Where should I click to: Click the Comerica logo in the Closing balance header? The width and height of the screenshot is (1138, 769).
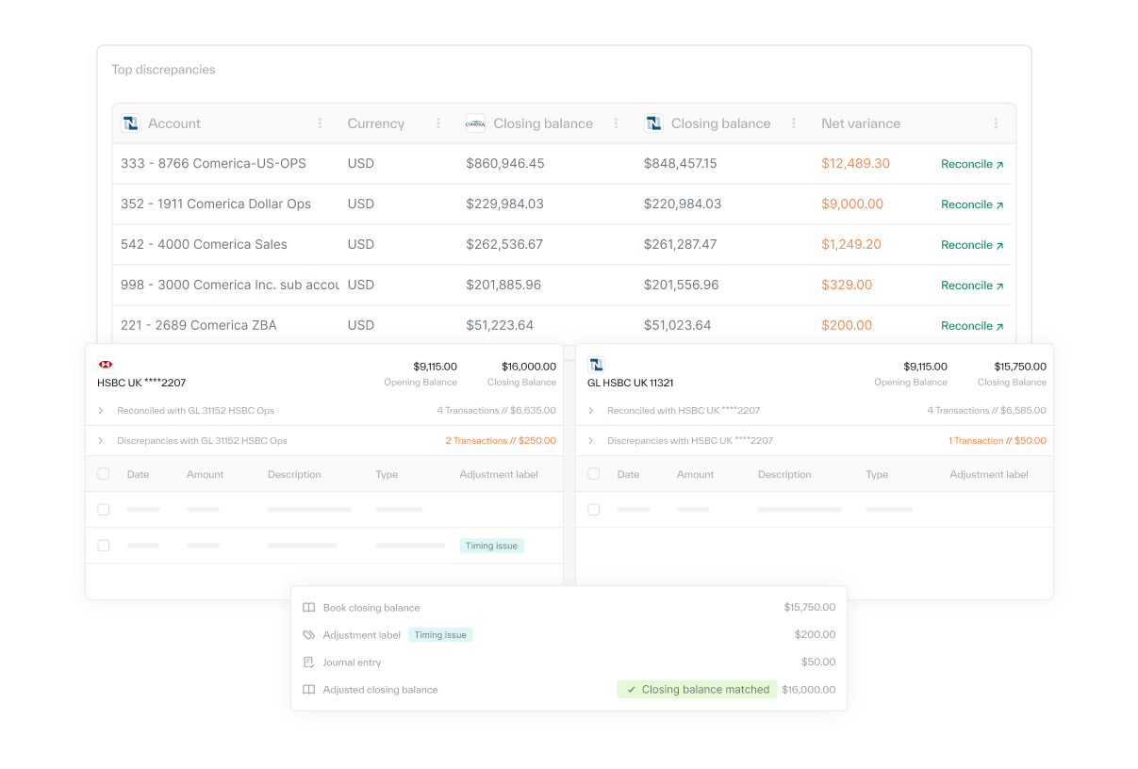tap(475, 123)
